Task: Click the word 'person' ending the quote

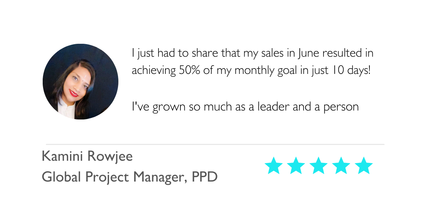Action: click(x=341, y=108)
